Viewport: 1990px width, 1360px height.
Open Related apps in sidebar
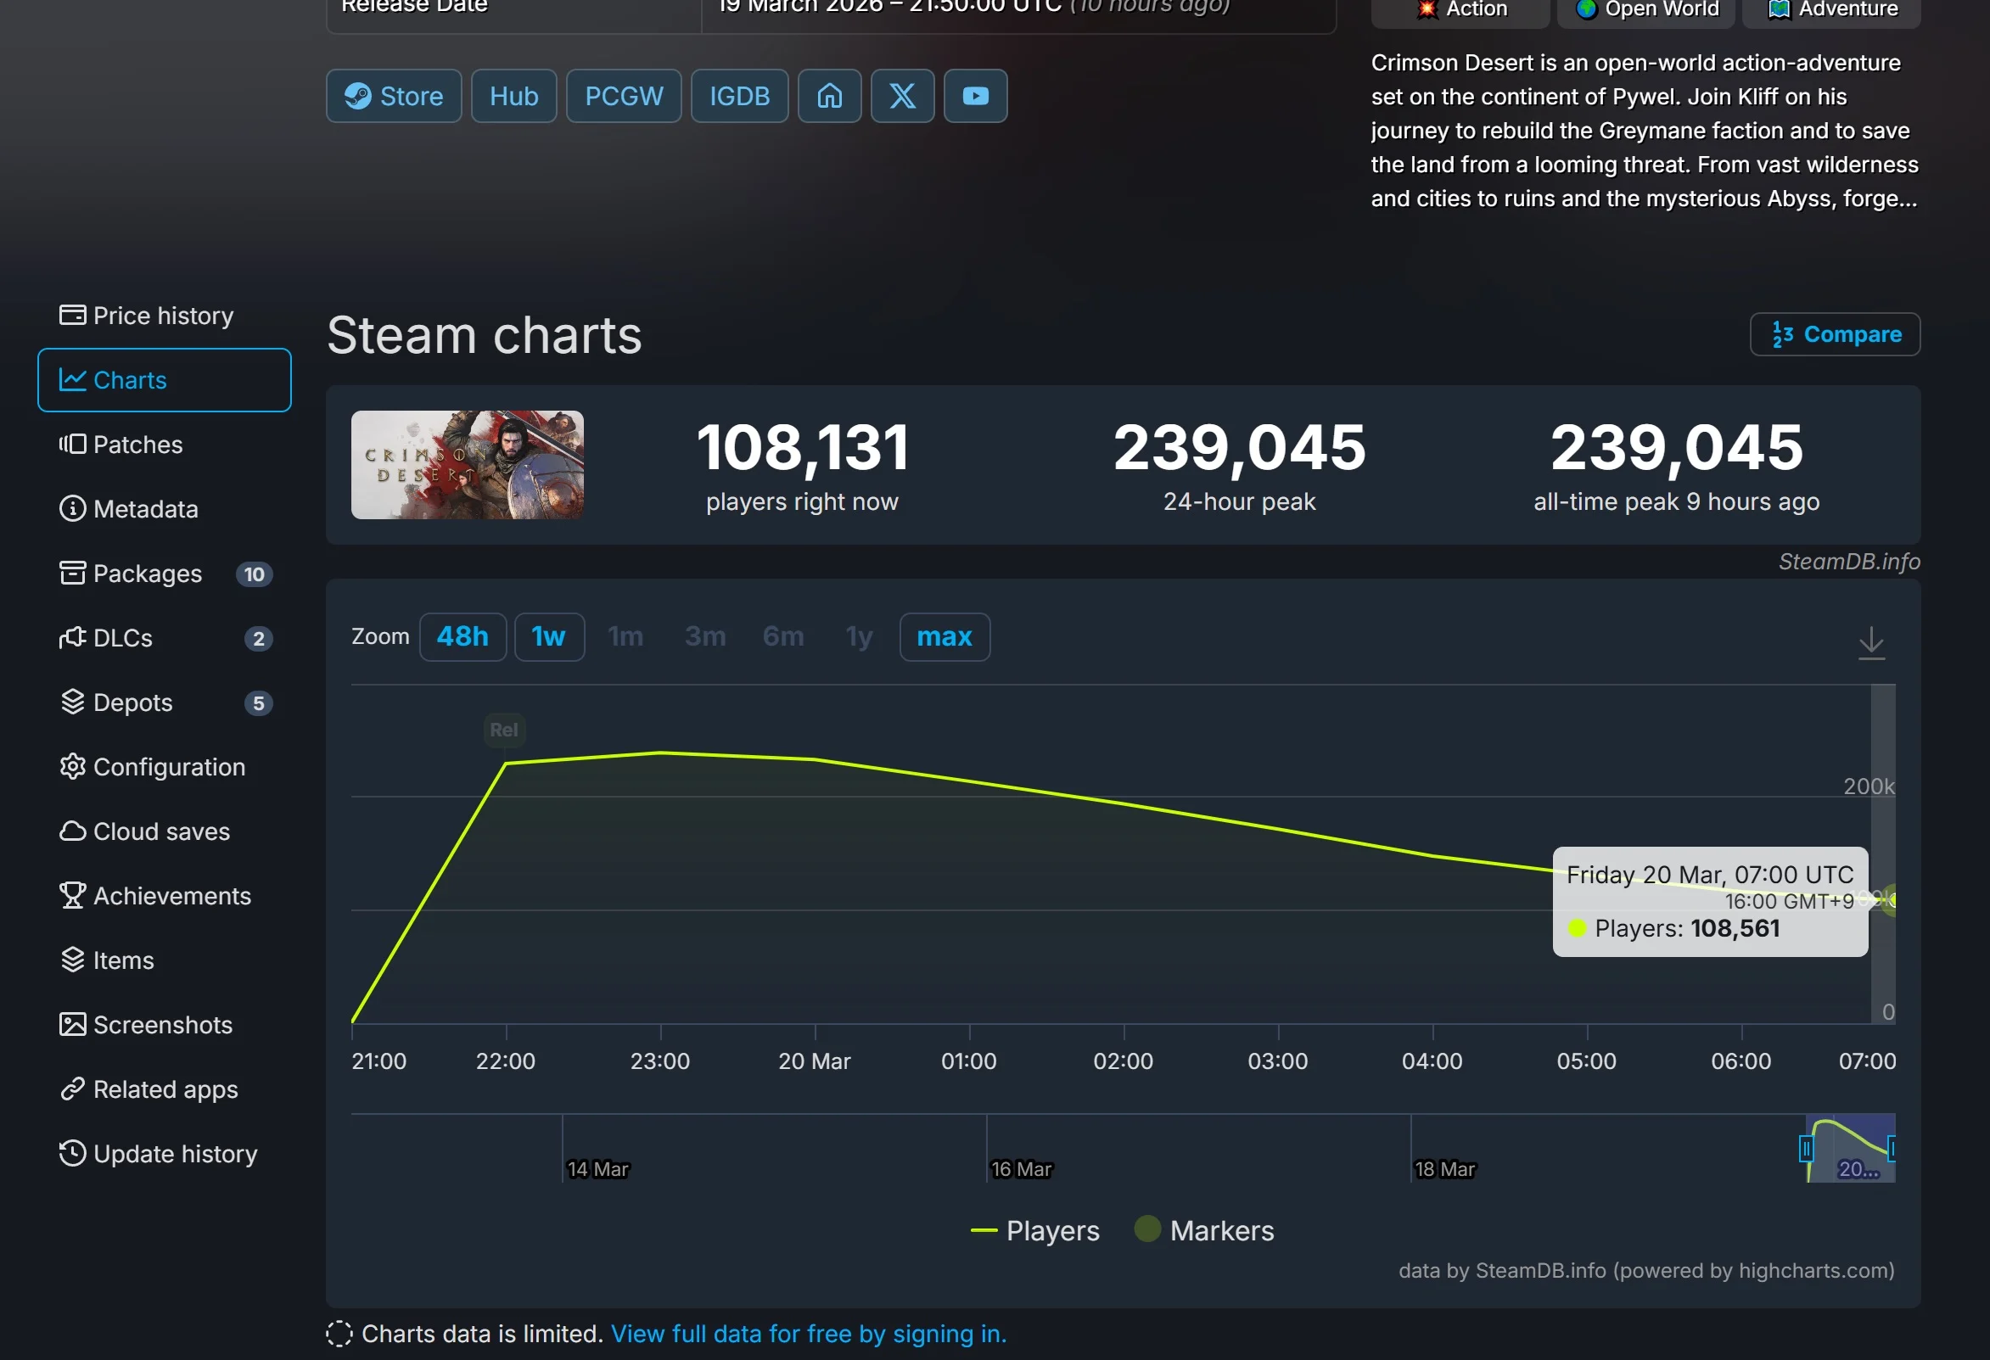point(164,1089)
